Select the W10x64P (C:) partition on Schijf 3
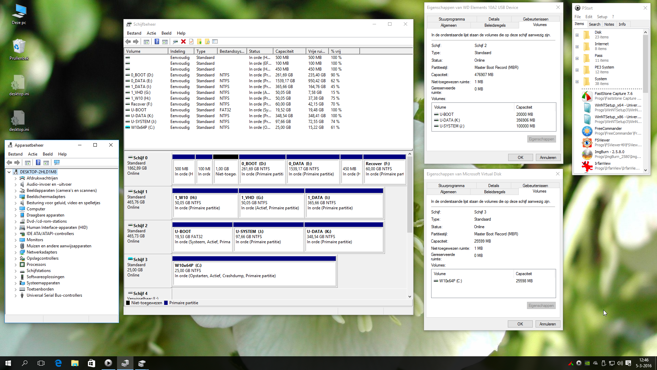The height and width of the screenshot is (370, 657). (254, 271)
